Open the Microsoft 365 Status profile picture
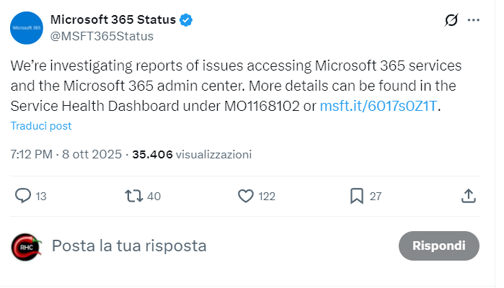The image size is (504, 288). click(x=26, y=27)
